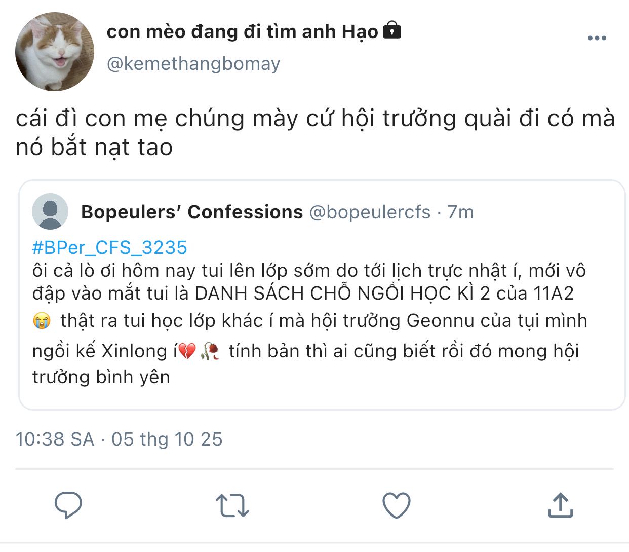This screenshot has width=629, height=552.
Task: Open the #BPer_CFS_3235 hashtag
Action: tap(109, 247)
